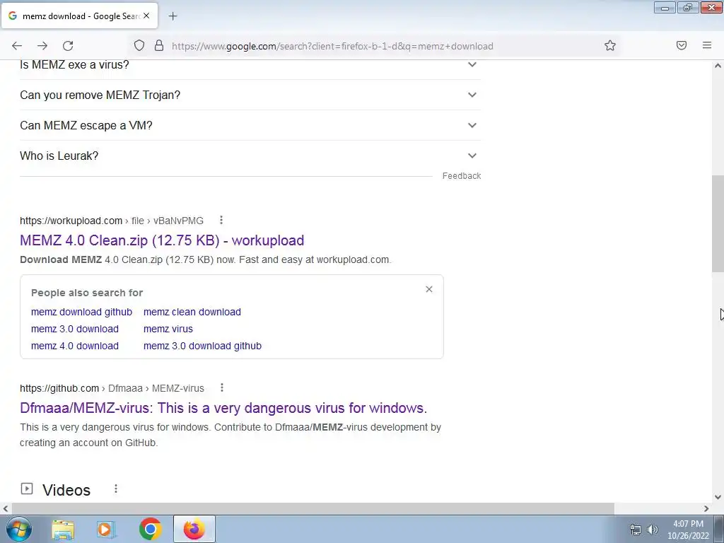Image resolution: width=724 pixels, height=543 pixels.
Task: Search 'memz 4.0 download' suggestion
Action: pos(75,346)
